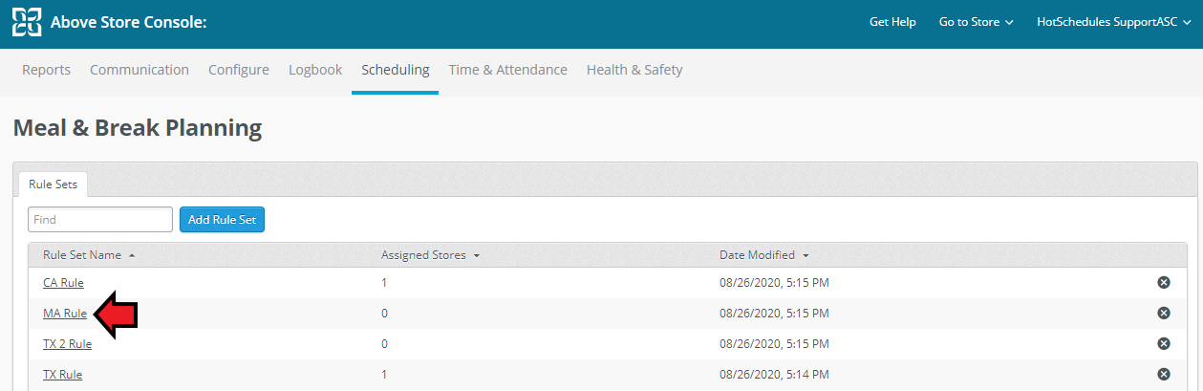The height and width of the screenshot is (391, 1203).
Task: Go to the Configure menu
Action: point(239,70)
